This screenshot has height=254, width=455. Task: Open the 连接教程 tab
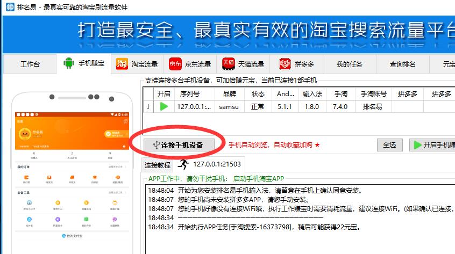pyautogui.click(x=157, y=165)
